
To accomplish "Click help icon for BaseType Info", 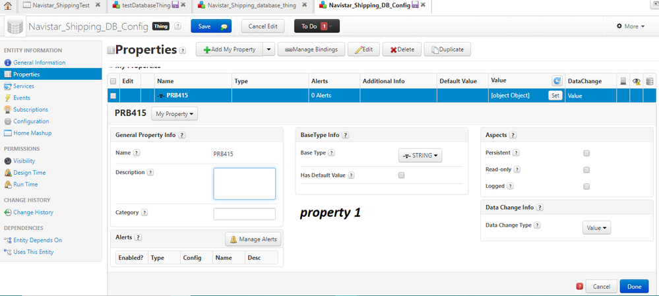I will (x=346, y=135).
